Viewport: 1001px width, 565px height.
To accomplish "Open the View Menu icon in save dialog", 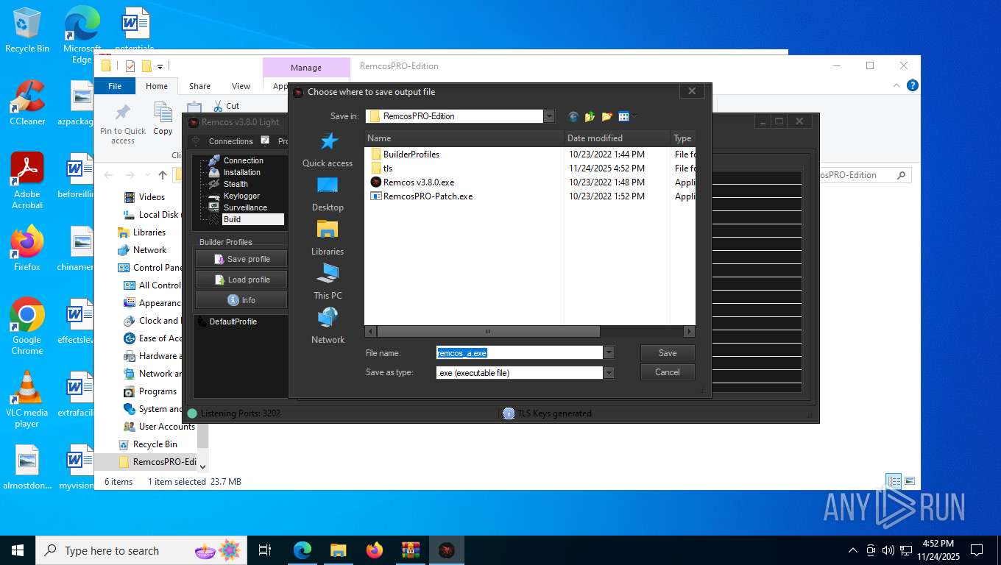I will coord(627,116).
